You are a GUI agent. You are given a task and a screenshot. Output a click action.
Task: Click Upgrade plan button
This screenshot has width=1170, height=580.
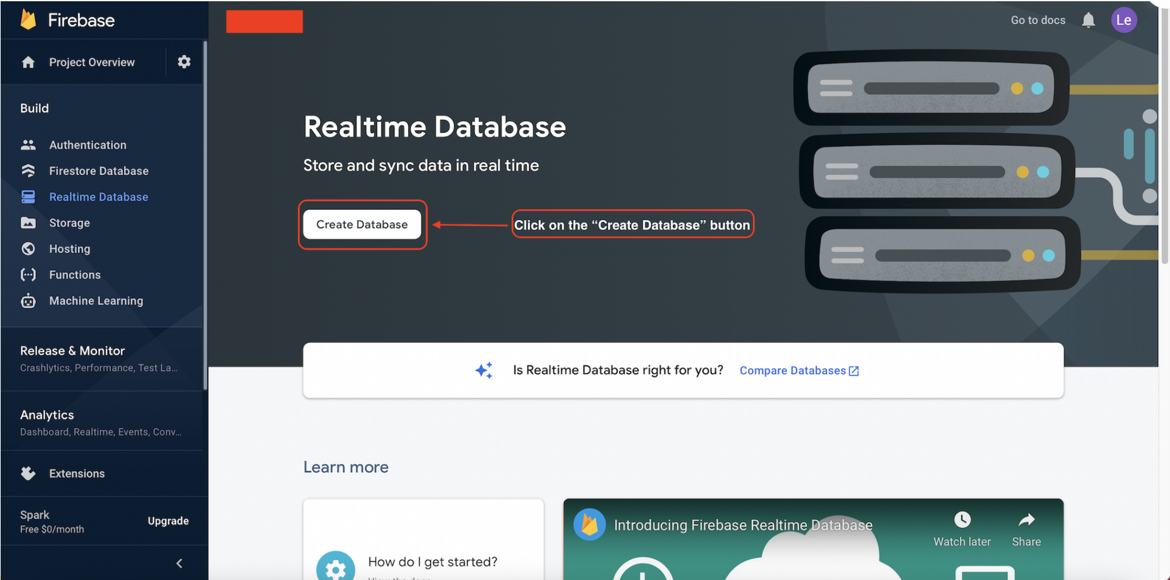point(168,521)
